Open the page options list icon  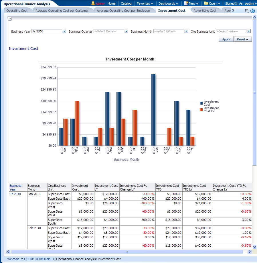[x=247, y=11]
